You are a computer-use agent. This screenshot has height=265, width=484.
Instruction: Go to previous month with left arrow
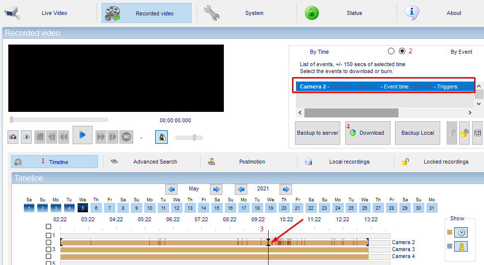click(x=171, y=189)
